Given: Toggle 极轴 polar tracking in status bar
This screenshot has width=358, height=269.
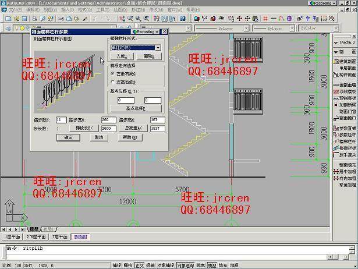Looking at the screenshot, I should 150,266.
